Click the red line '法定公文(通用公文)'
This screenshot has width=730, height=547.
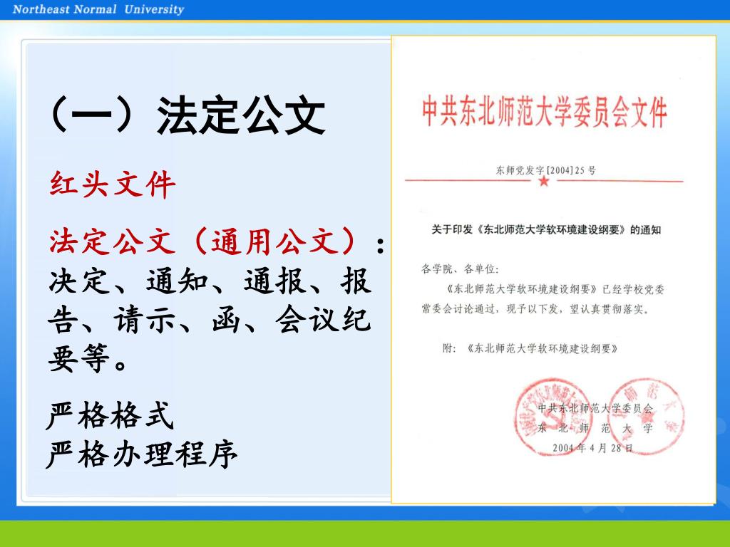[x=205, y=242]
